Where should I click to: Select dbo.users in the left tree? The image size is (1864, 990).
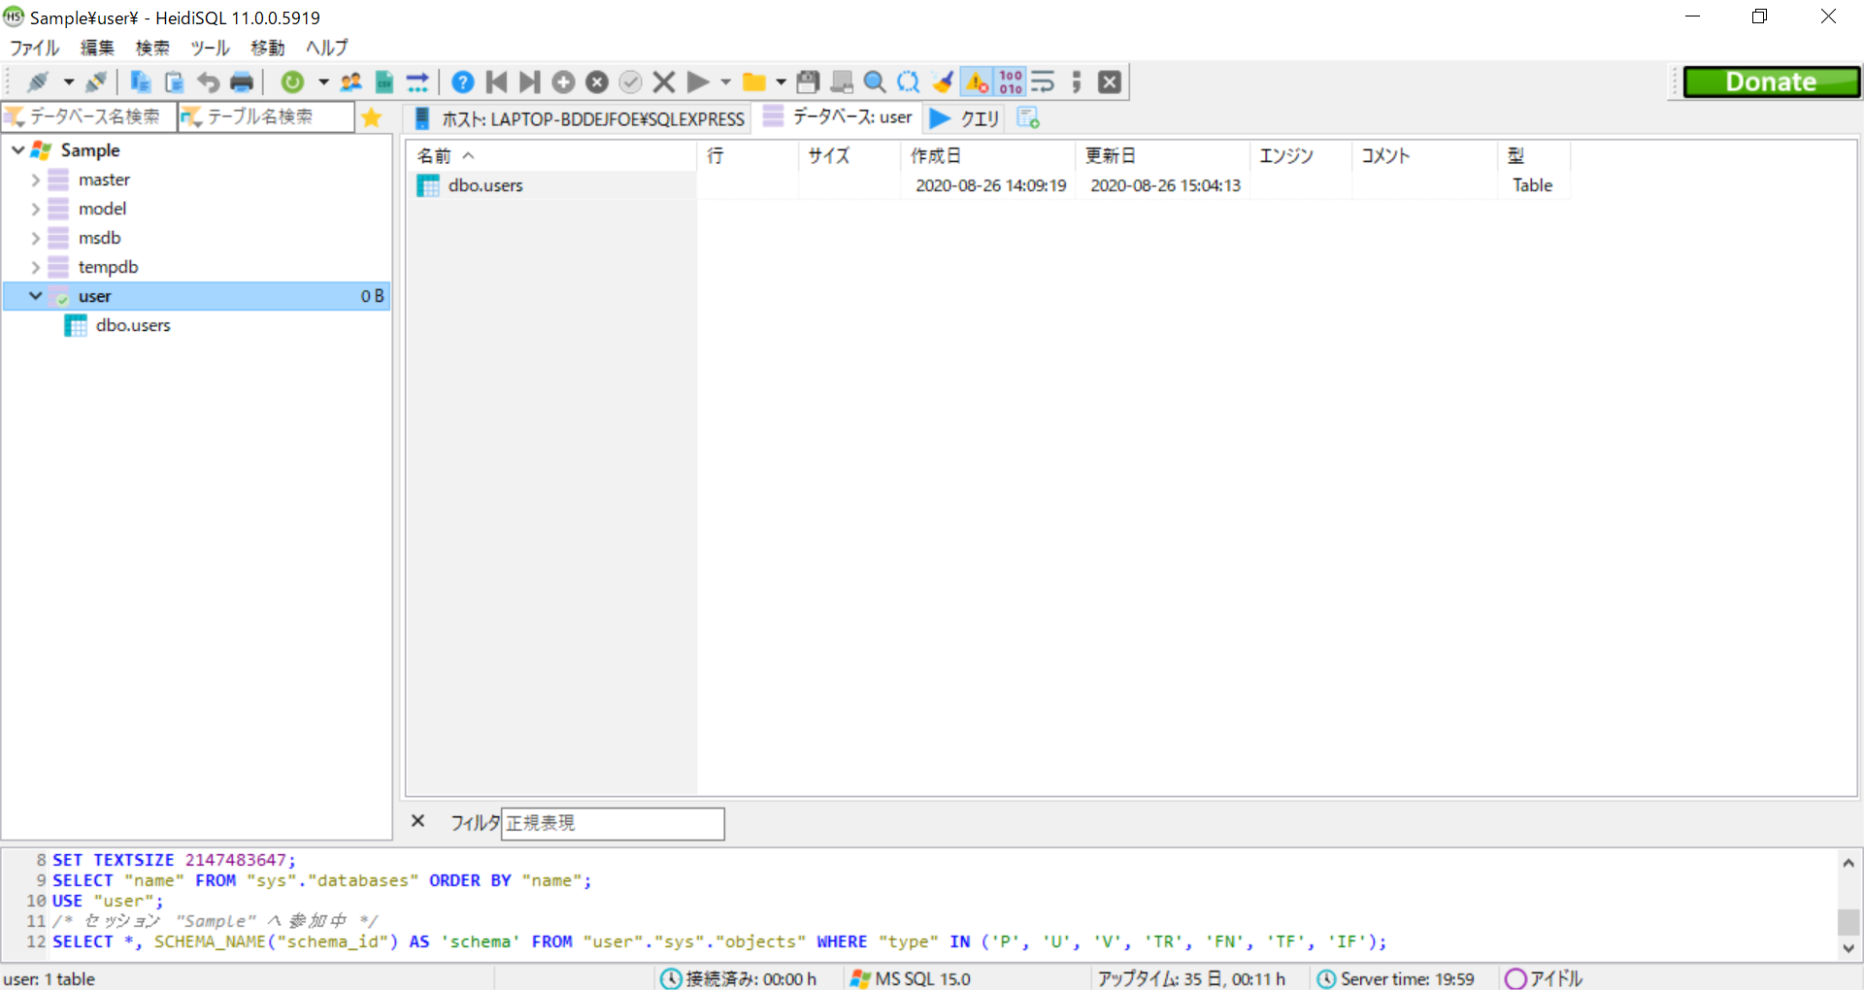tap(133, 325)
